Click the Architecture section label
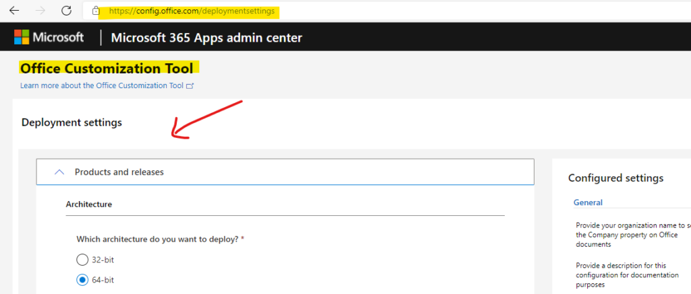Image resolution: width=691 pixels, height=294 pixels. click(88, 204)
